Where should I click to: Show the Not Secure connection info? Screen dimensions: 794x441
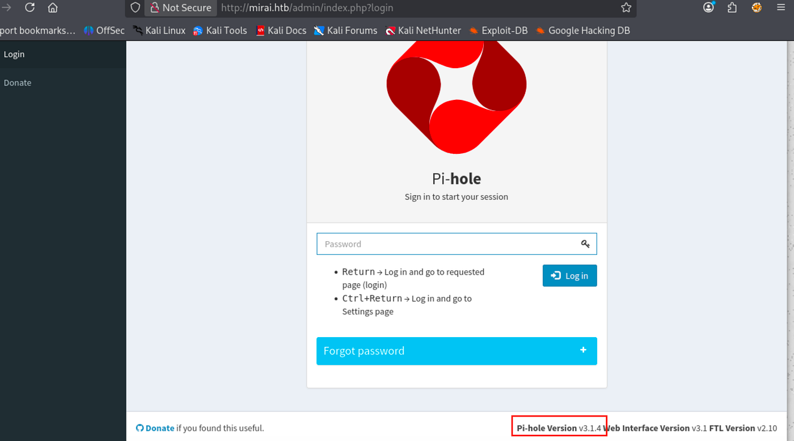(181, 7)
